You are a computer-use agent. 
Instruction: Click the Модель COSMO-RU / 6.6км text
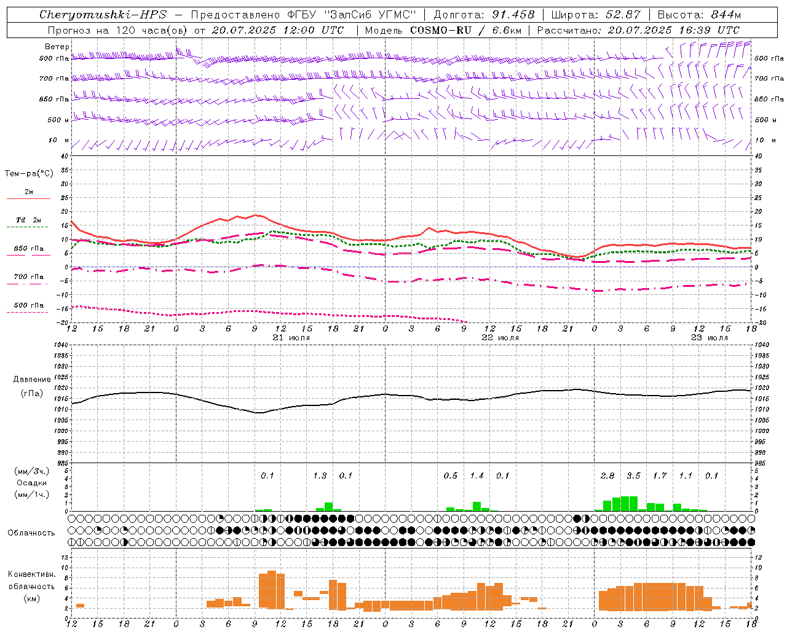(443, 30)
